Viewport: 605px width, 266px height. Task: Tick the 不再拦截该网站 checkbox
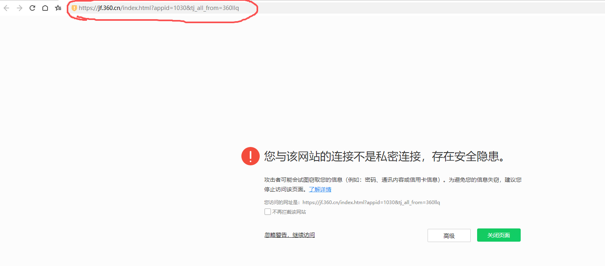[268, 212]
